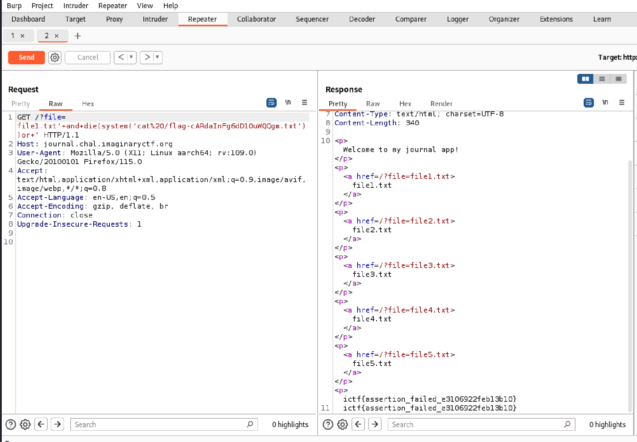This screenshot has height=442, width=637.
Task: Expand the forward history dropdown arrow
Action: (158, 57)
